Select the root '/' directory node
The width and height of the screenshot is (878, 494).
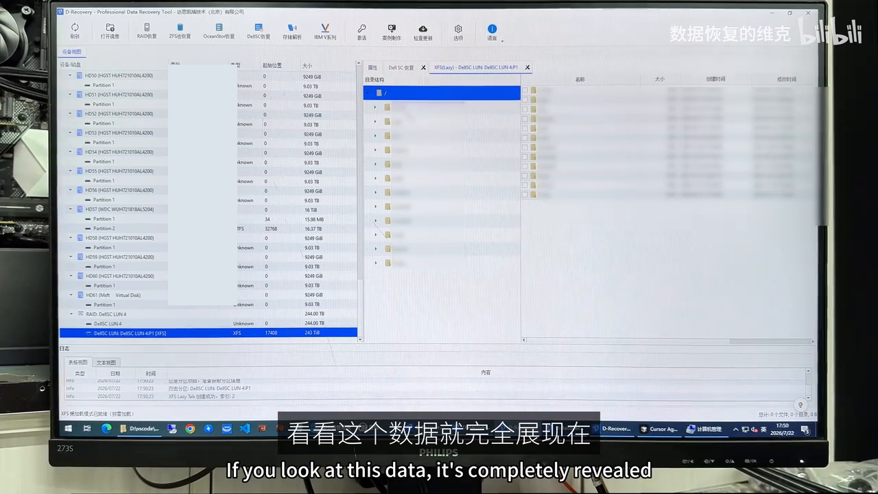click(x=442, y=93)
